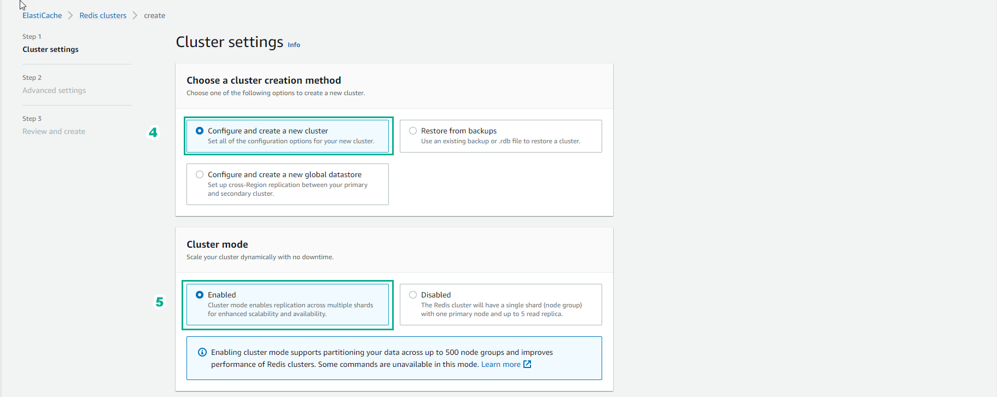Open the ElastiCache breadcrumb link

[42, 15]
